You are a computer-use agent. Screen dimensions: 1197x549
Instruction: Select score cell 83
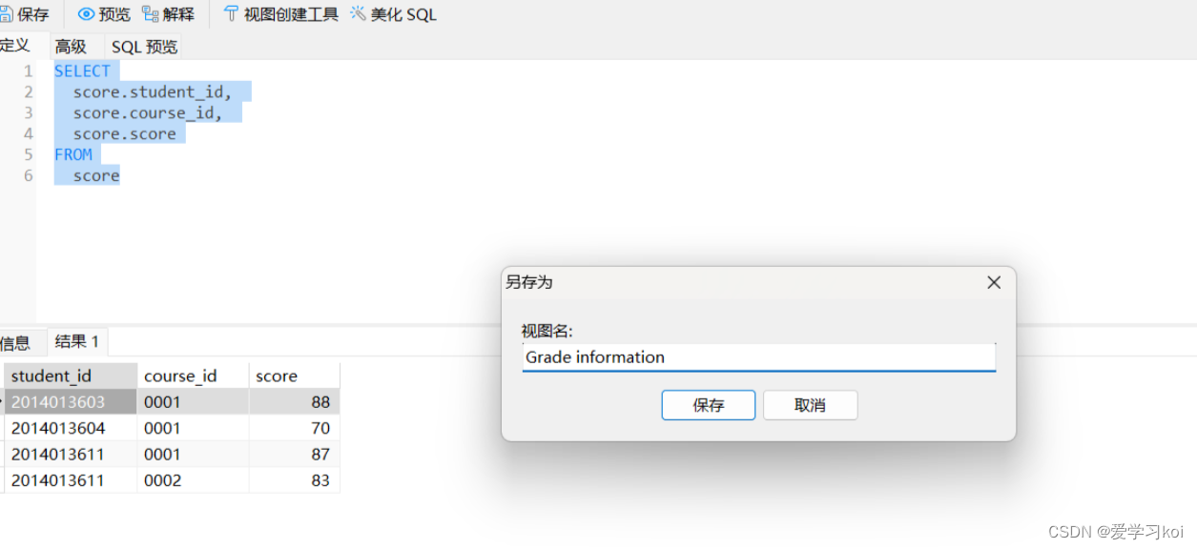295,480
